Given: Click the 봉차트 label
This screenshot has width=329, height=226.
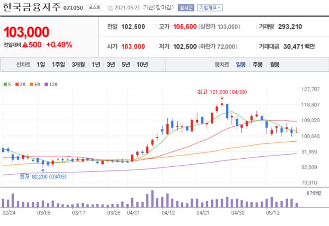Looking at the screenshot, I should (222, 65).
